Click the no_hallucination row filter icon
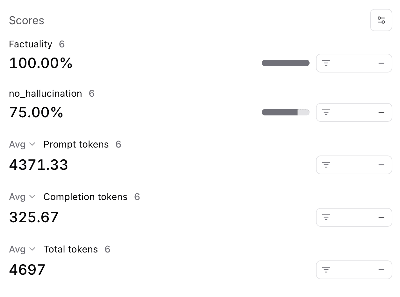Viewport: 400px width, 297px height. coord(326,112)
